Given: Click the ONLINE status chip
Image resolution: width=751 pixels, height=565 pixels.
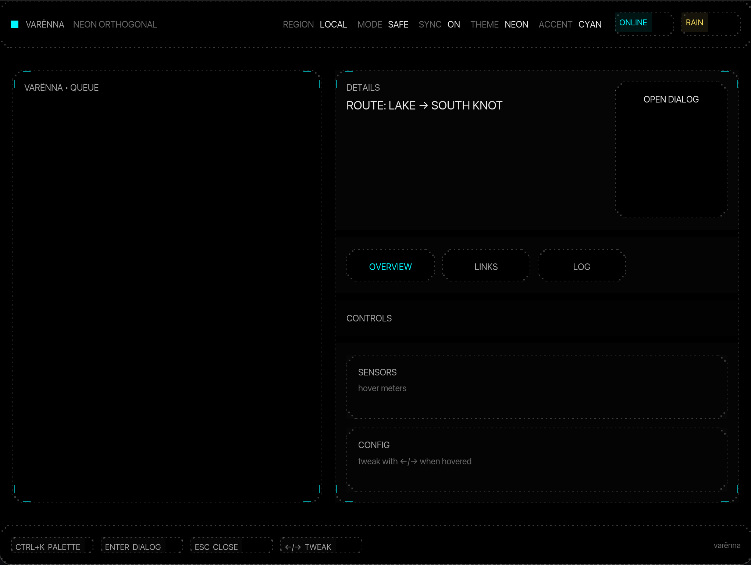Looking at the screenshot, I should 633,23.
